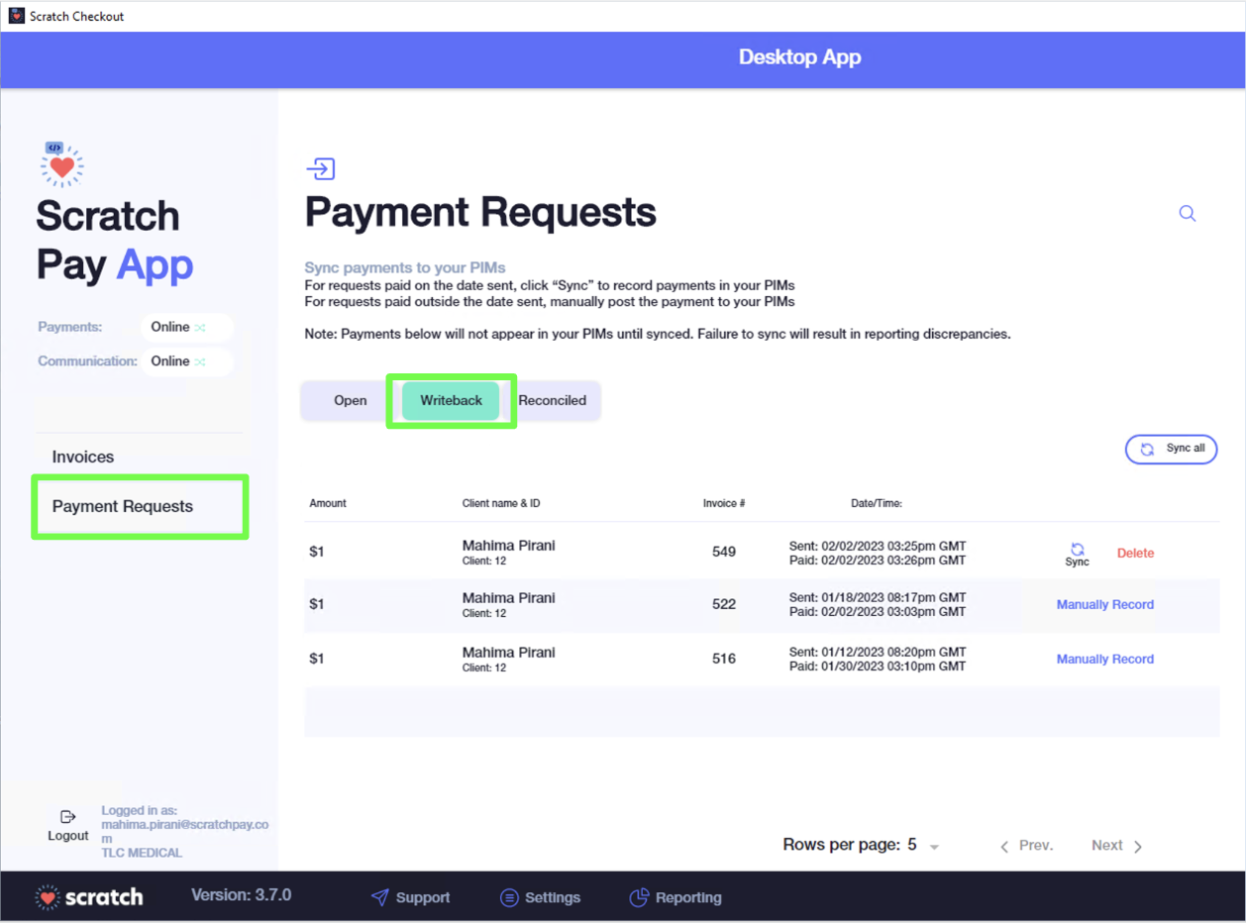Open Settings from the footer

(541, 897)
